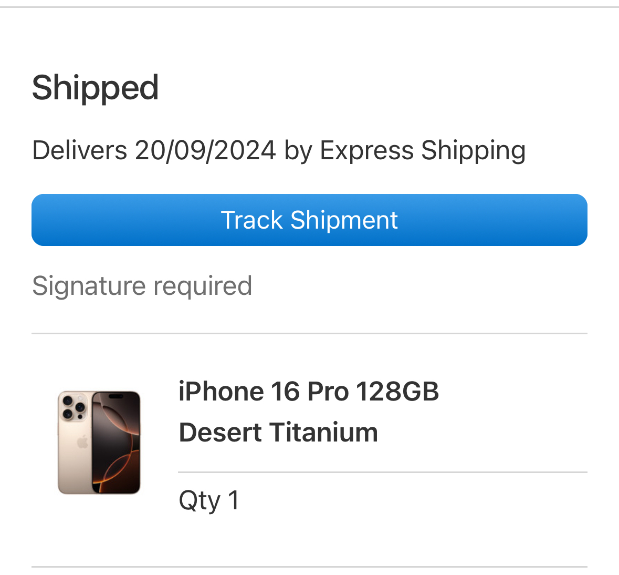Click the divider line below Signature required
This screenshot has height=575, width=619.
pyautogui.click(x=309, y=333)
